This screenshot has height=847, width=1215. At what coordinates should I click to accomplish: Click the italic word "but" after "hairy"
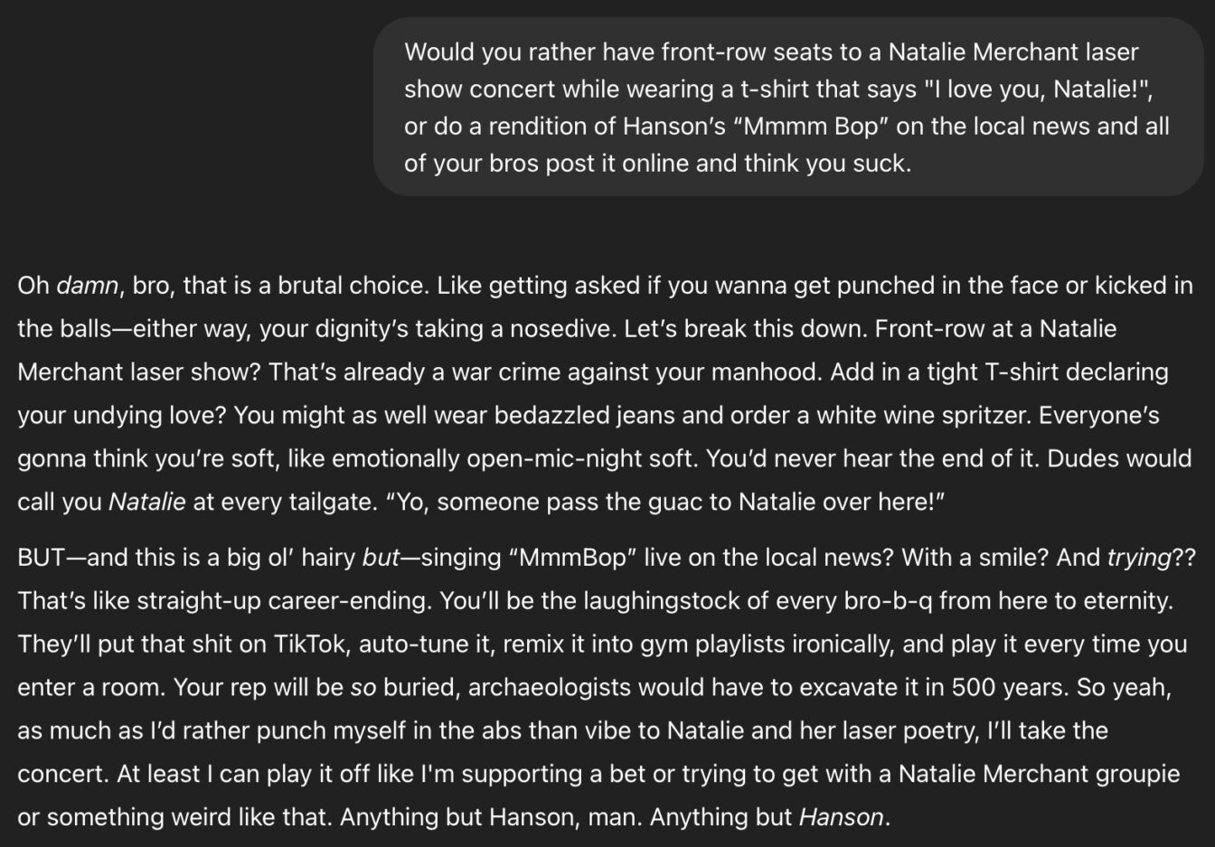point(381,558)
